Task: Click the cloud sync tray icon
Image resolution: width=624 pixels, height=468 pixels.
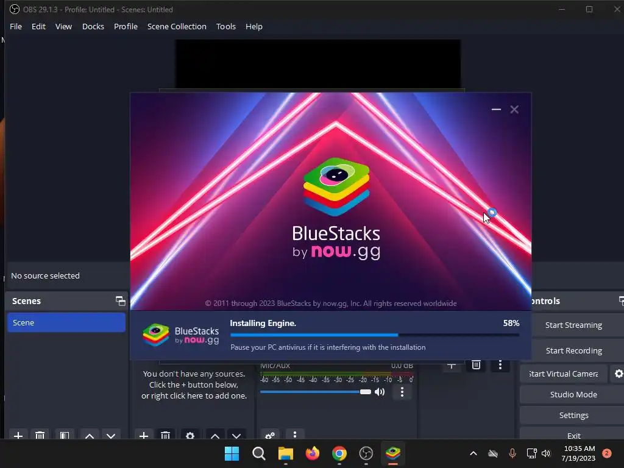Action: (x=492, y=453)
